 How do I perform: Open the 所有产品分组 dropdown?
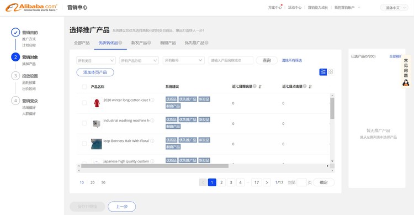[139, 61]
